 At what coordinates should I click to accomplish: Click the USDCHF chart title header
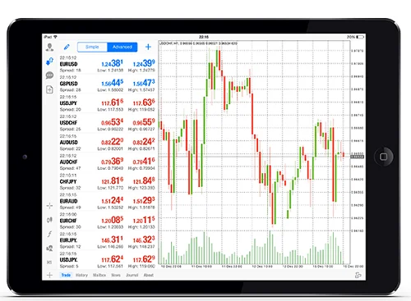pos(198,43)
